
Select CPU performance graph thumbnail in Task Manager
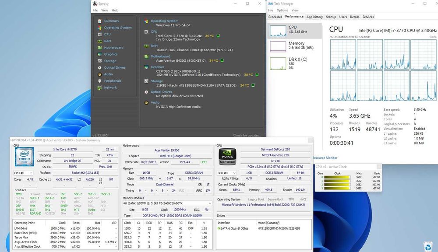[278, 31]
